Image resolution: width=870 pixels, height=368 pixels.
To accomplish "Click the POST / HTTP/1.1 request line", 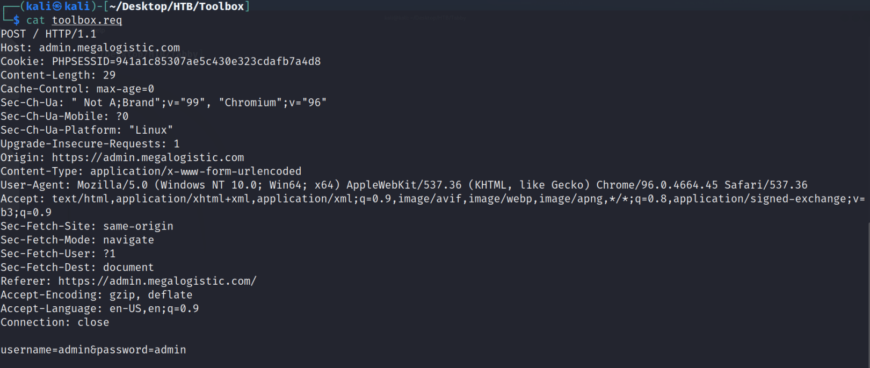I will [48, 34].
